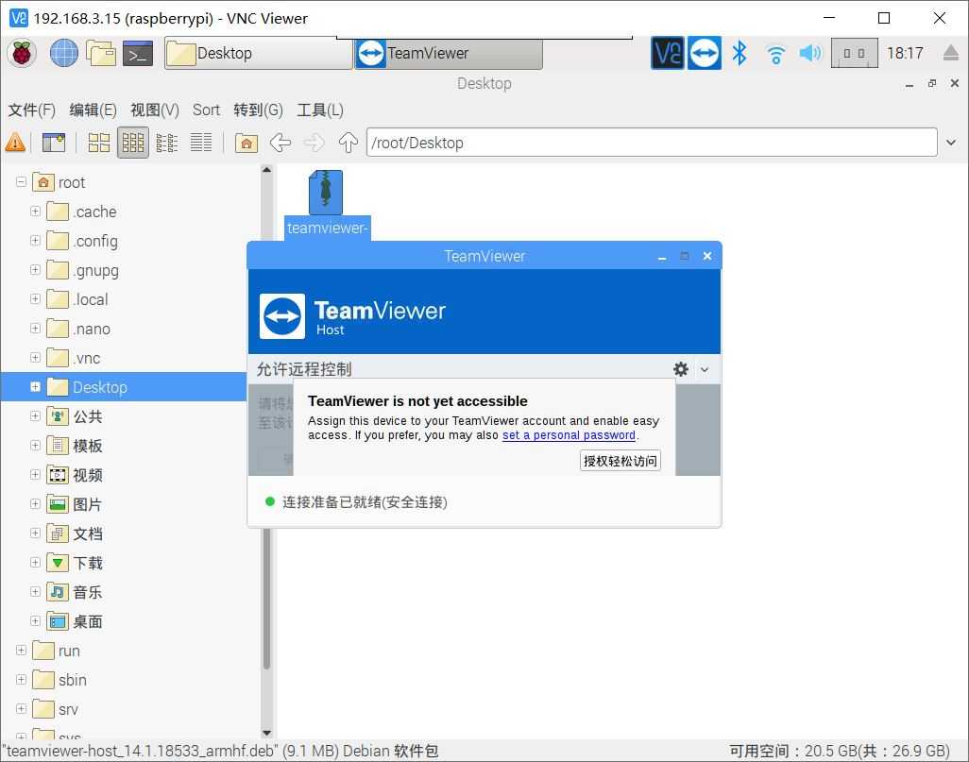Expand the .cache folder node
The width and height of the screenshot is (969, 762).
tap(35, 211)
